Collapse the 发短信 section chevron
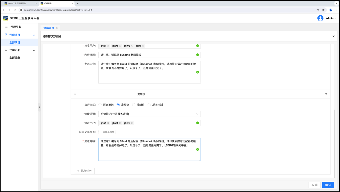Screen dimensions: 340x192 (75, 94)
